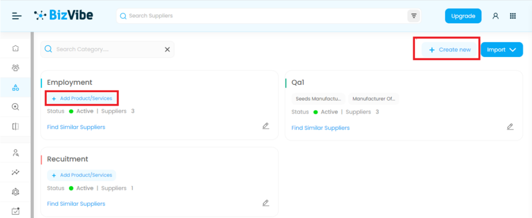Open the hamburger menu beside the BizVibe logo
532x218 pixels.
pos(17,16)
